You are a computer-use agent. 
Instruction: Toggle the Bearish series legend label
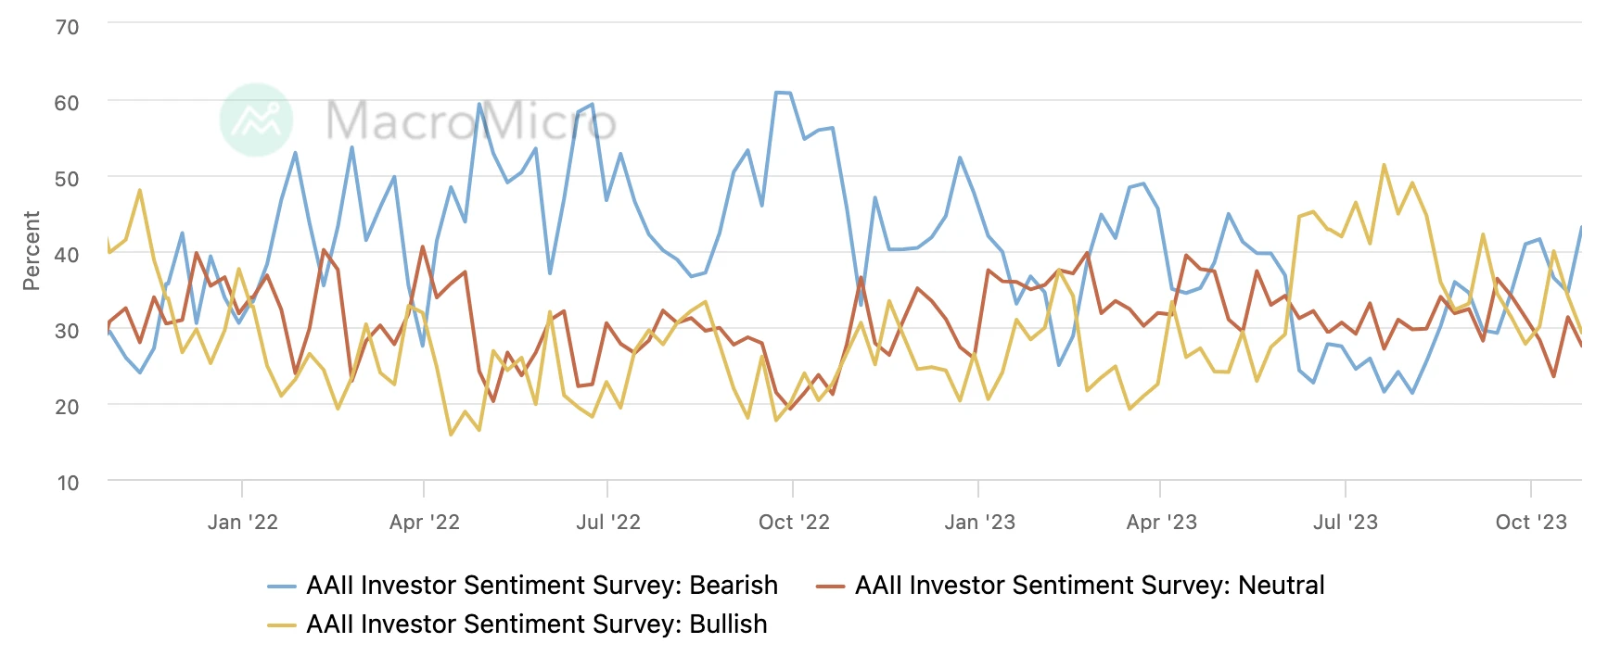point(542,586)
